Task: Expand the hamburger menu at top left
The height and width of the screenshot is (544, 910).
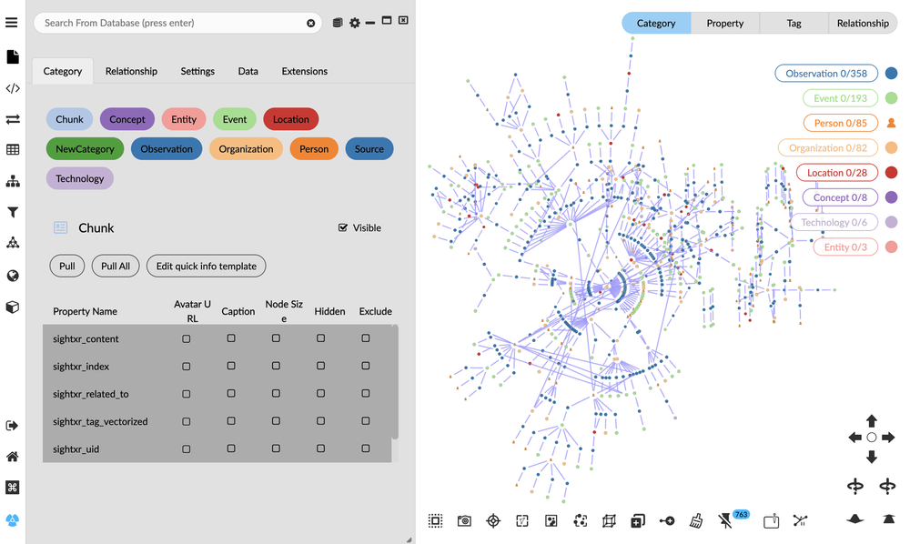Action: point(11,22)
